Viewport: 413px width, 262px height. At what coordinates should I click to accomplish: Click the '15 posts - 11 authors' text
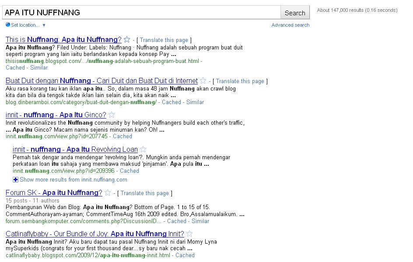[32, 201]
